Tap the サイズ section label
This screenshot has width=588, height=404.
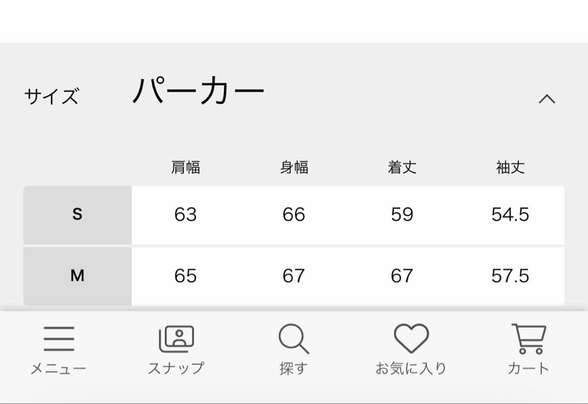51,97
